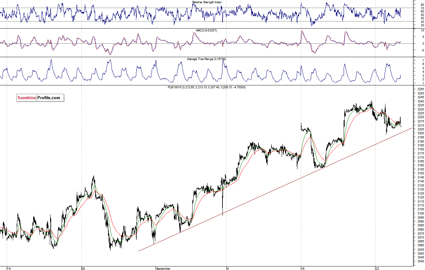Click the '9' date label on time axis

228,268
